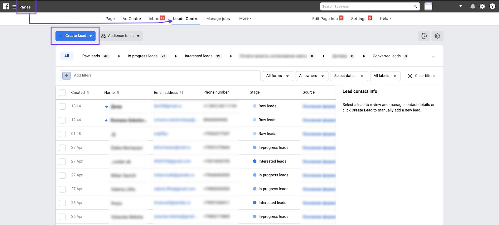Click the help question mark icon
Image resolution: width=499 pixels, height=225 pixels.
pyautogui.click(x=492, y=6)
